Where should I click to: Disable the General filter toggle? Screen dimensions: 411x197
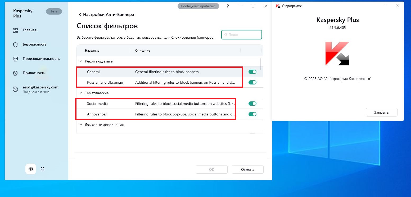pos(252,72)
